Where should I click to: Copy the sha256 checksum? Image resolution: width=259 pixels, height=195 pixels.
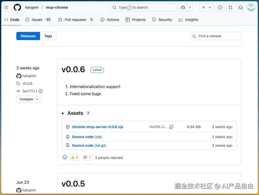172,127
